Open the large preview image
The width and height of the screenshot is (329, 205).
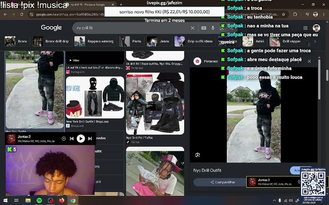pyautogui.click(x=254, y=115)
